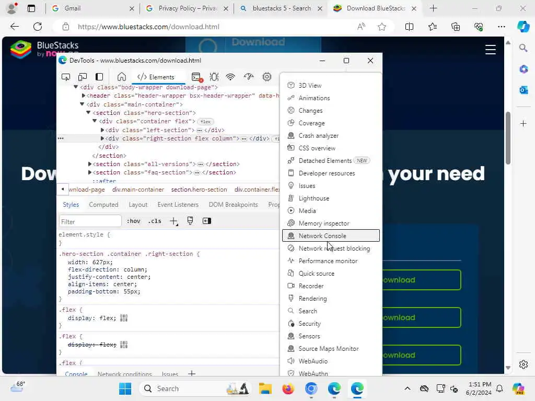
Task: Select Network Console from the tools menu
Action: (331, 235)
